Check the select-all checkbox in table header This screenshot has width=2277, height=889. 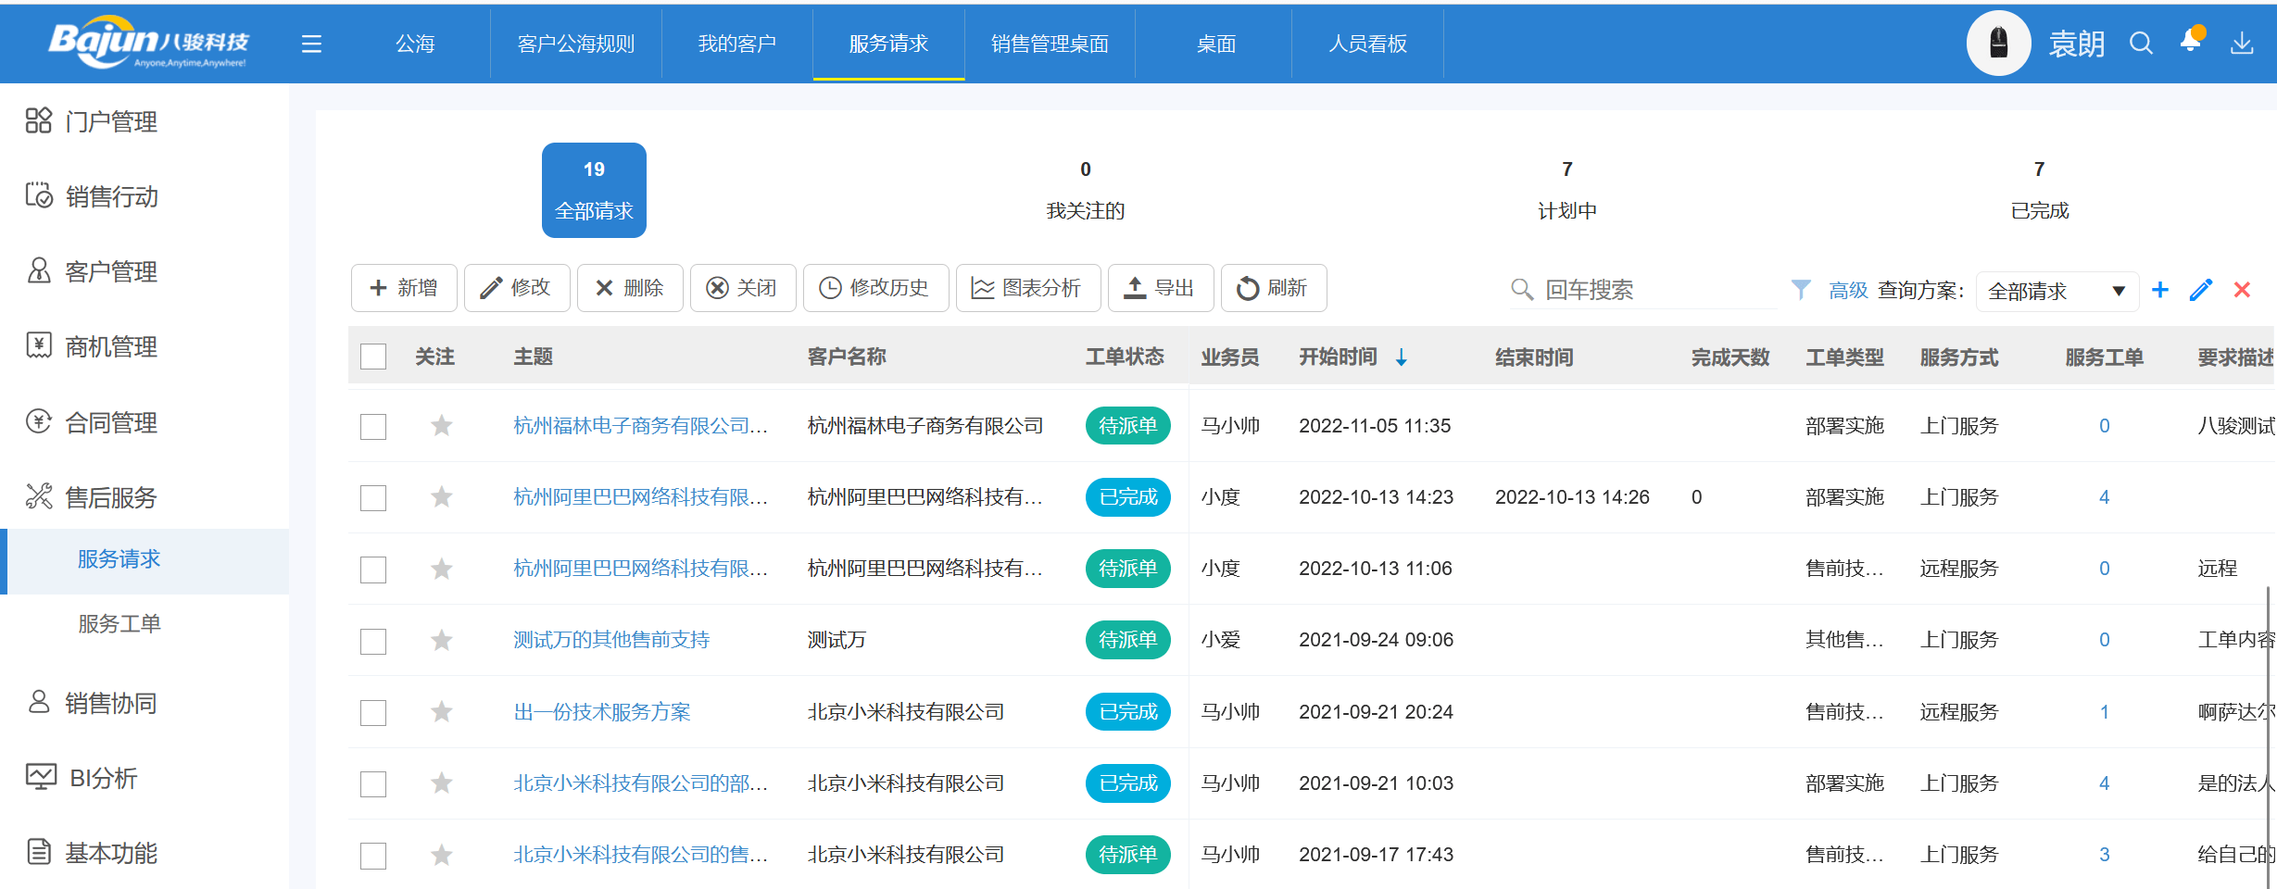372,356
